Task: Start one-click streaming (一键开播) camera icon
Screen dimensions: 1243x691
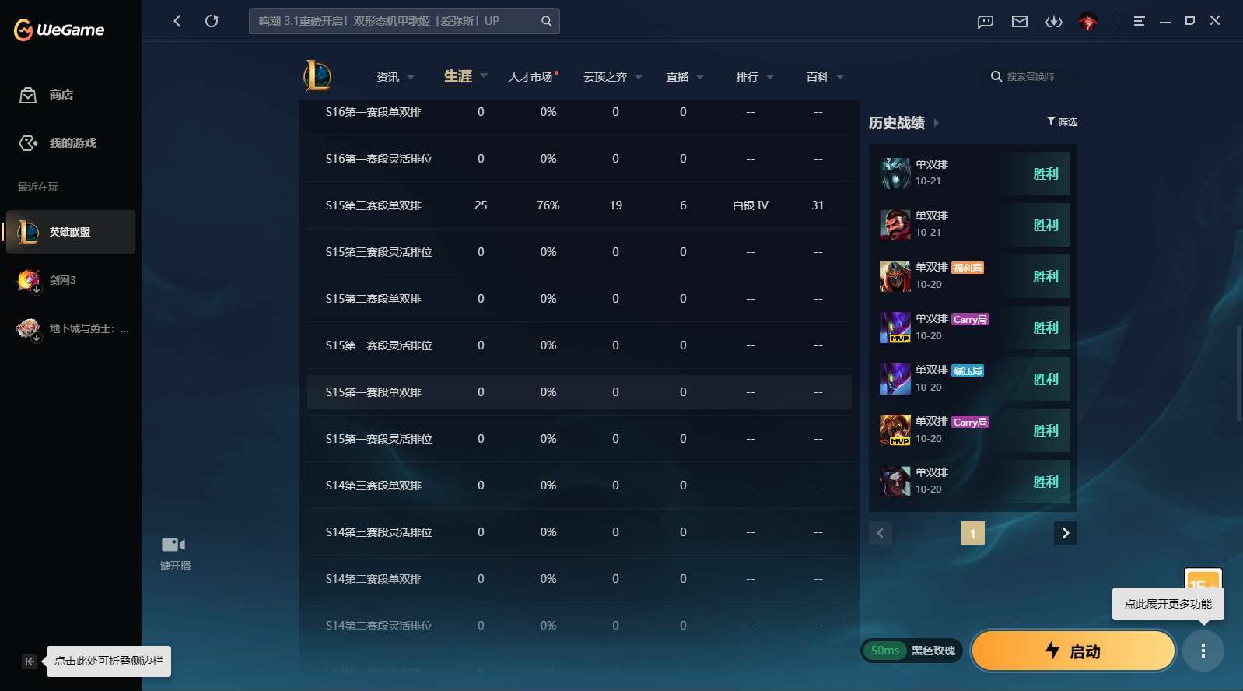Action: click(173, 545)
